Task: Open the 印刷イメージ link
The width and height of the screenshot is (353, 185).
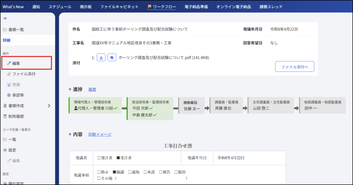Action: tap(100, 135)
